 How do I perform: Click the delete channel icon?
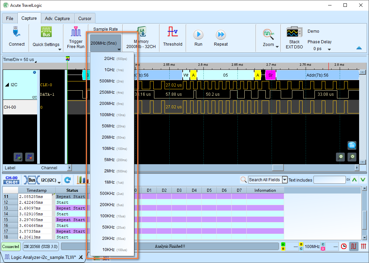point(30,157)
